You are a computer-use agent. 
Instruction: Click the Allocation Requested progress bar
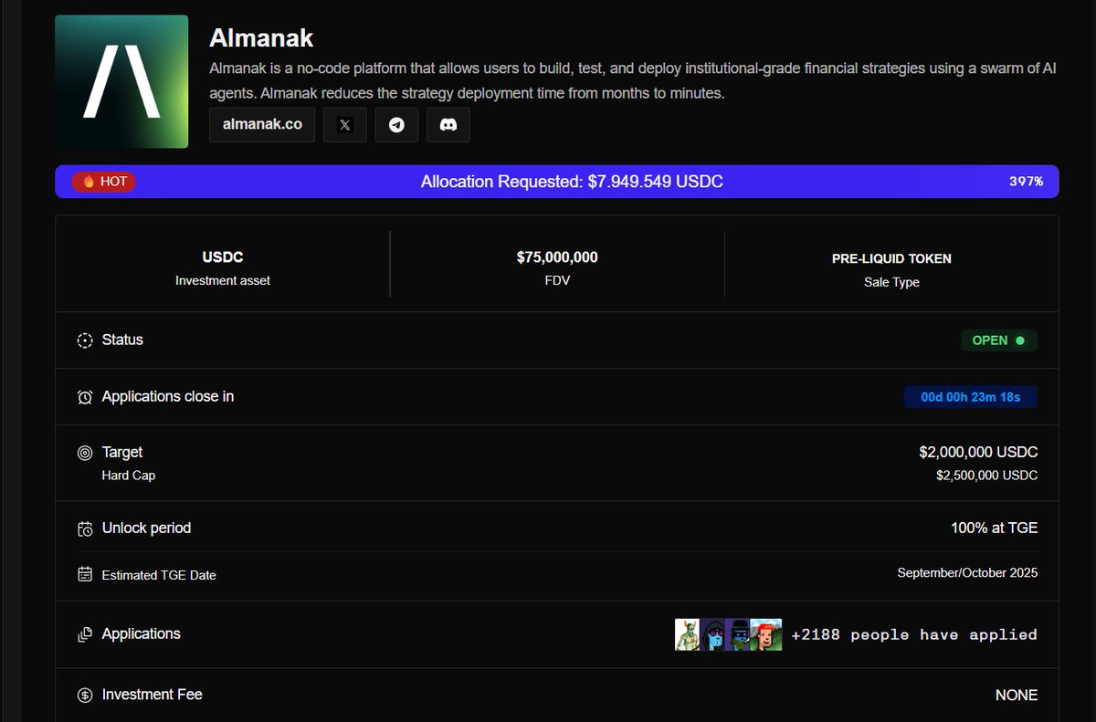point(557,182)
